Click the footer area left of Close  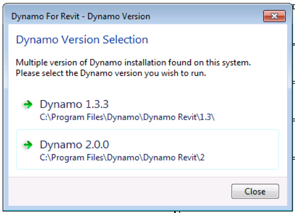[x=121, y=191]
